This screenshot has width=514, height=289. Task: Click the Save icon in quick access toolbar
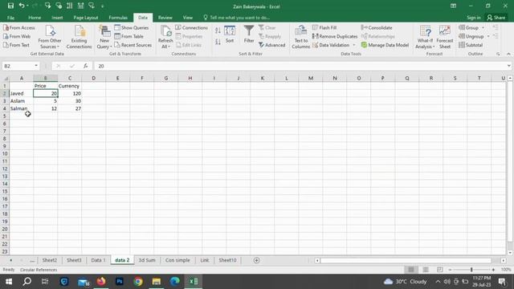pos(10,6)
